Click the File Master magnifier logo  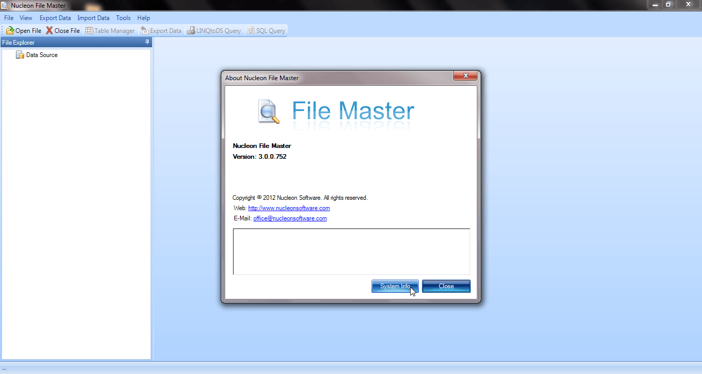pyautogui.click(x=269, y=111)
